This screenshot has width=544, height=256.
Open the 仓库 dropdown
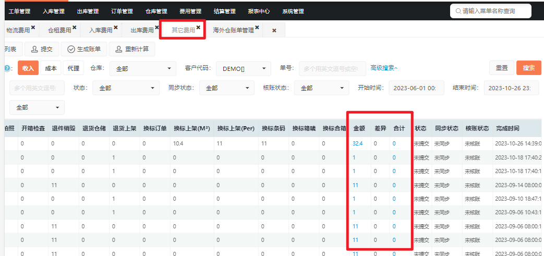pos(142,69)
